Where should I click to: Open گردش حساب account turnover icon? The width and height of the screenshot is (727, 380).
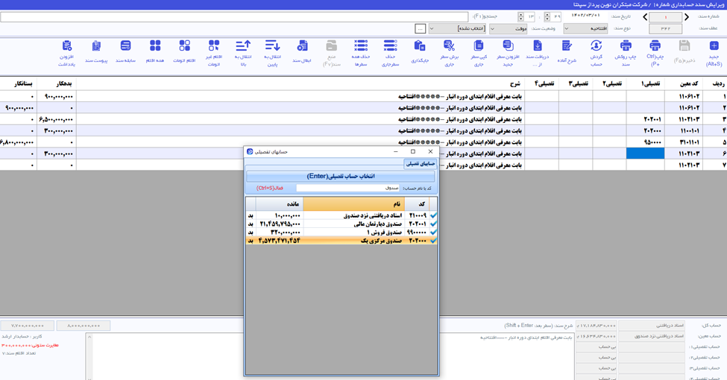click(597, 46)
